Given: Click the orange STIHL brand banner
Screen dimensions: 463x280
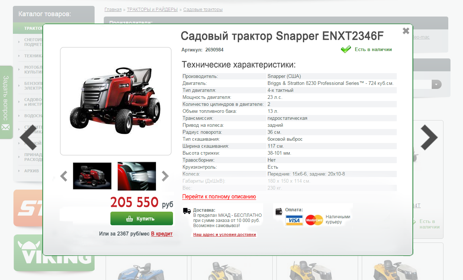Looking at the screenshot, I should 28,208.
